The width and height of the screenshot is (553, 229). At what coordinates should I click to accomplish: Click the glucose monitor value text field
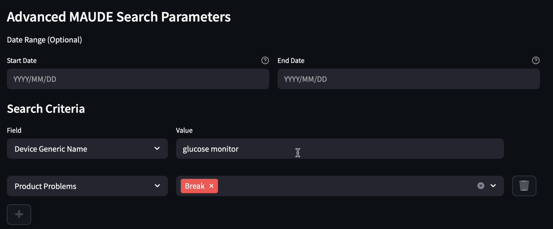pos(340,149)
